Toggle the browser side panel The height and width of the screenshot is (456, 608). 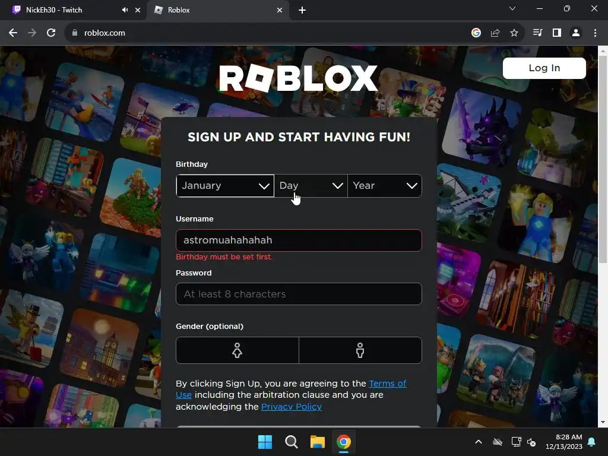[557, 33]
